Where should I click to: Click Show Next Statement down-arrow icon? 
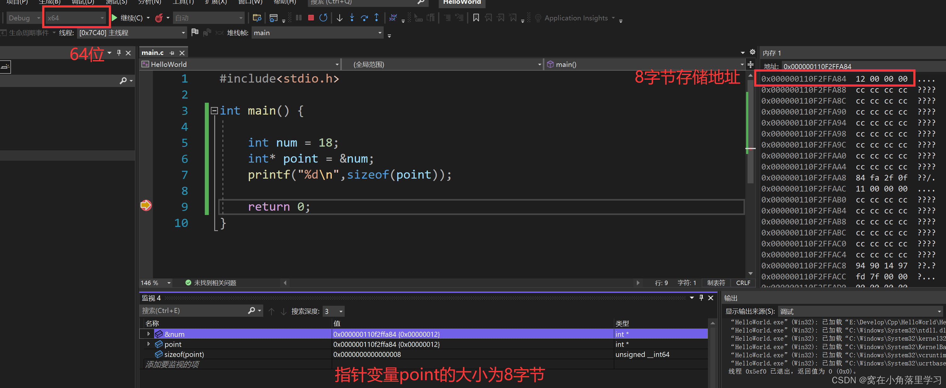[x=339, y=18]
